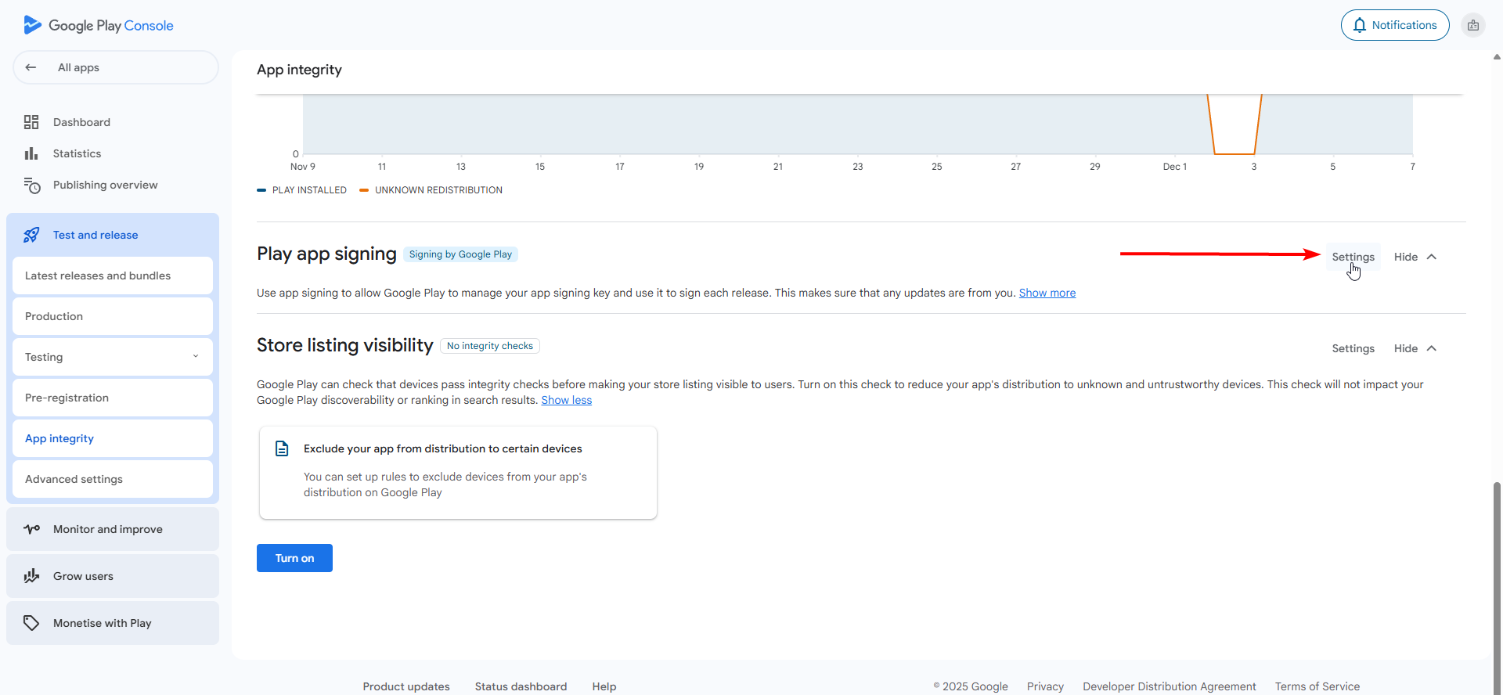The width and height of the screenshot is (1503, 695).
Task: Open the Developer Distribution Agreement link
Action: (x=1170, y=686)
